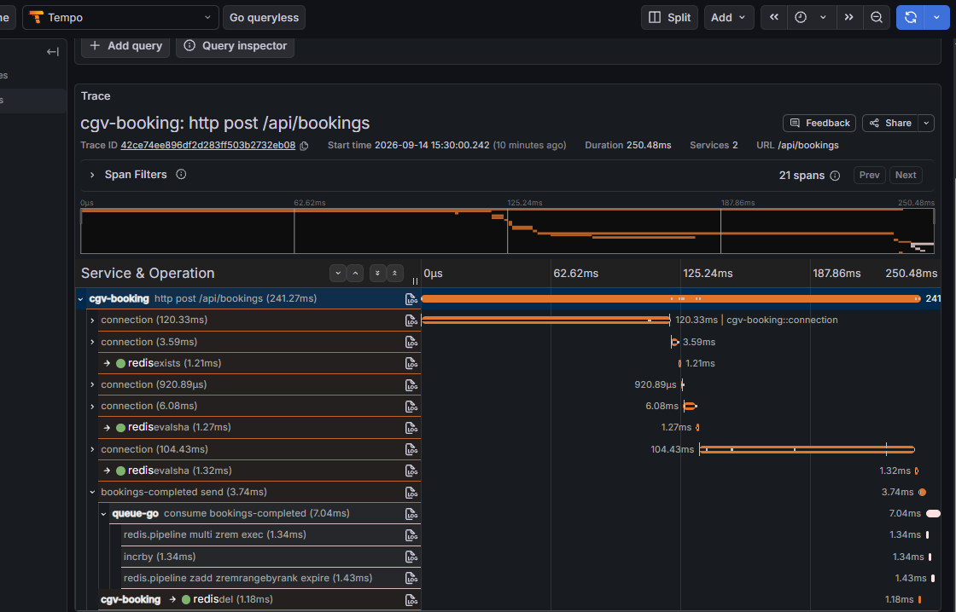This screenshot has height=612, width=956.
Task: Click the collapse all double-chevron button
Action: 394,273
